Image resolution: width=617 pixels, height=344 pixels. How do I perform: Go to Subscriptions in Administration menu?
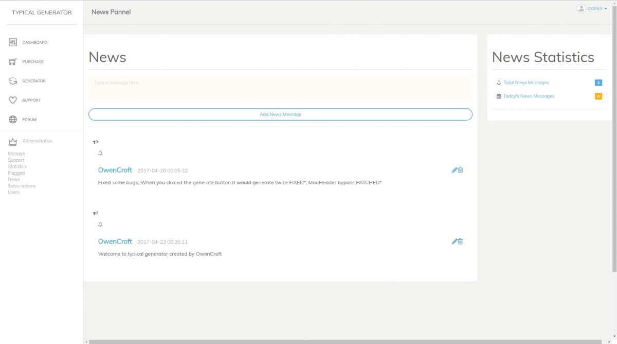pyautogui.click(x=22, y=186)
